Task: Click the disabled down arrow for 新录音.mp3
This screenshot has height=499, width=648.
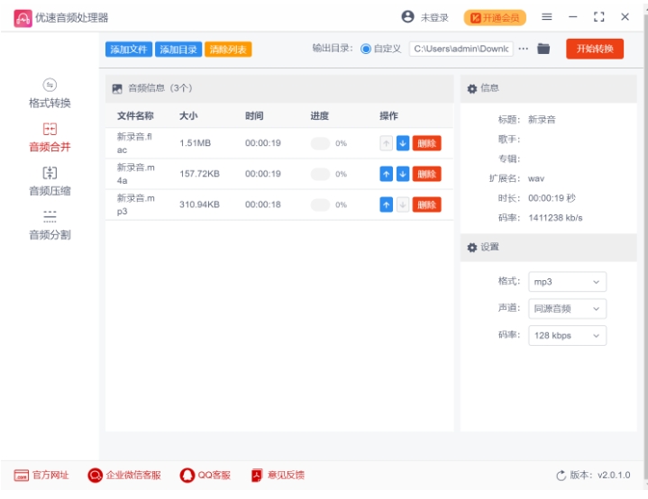Action: tap(403, 204)
